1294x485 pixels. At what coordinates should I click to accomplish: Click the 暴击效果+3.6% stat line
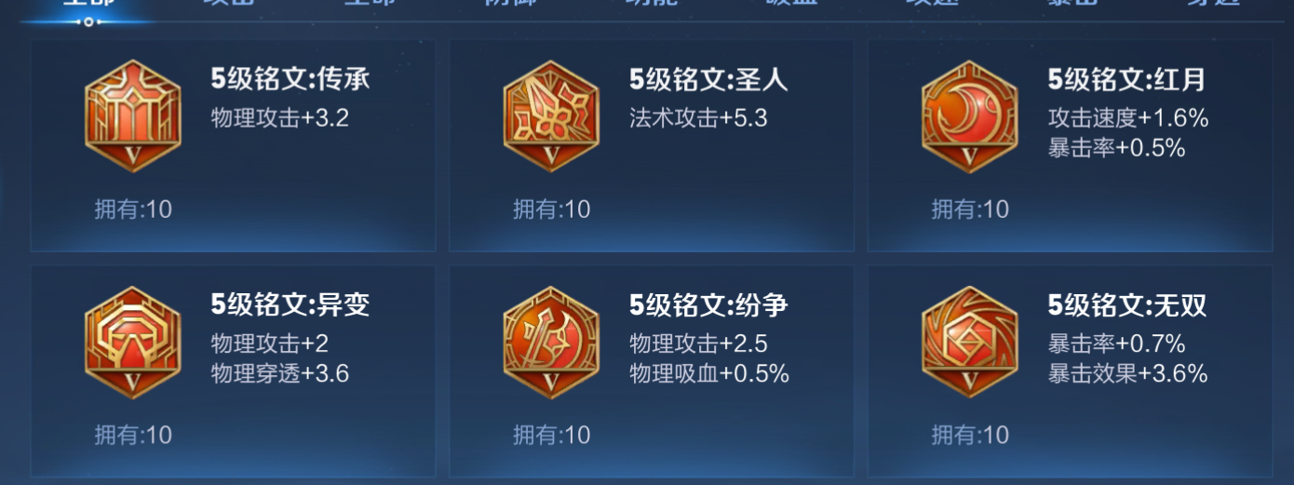click(x=1128, y=373)
